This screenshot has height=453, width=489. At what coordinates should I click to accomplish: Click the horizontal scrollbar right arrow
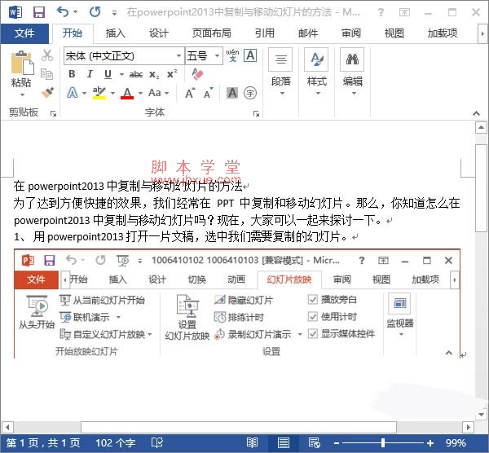(x=468, y=427)
